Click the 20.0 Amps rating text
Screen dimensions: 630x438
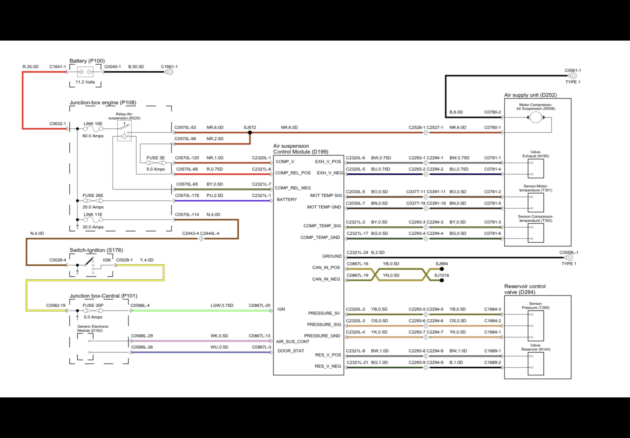pyautogui.click(x=93, y=207)
